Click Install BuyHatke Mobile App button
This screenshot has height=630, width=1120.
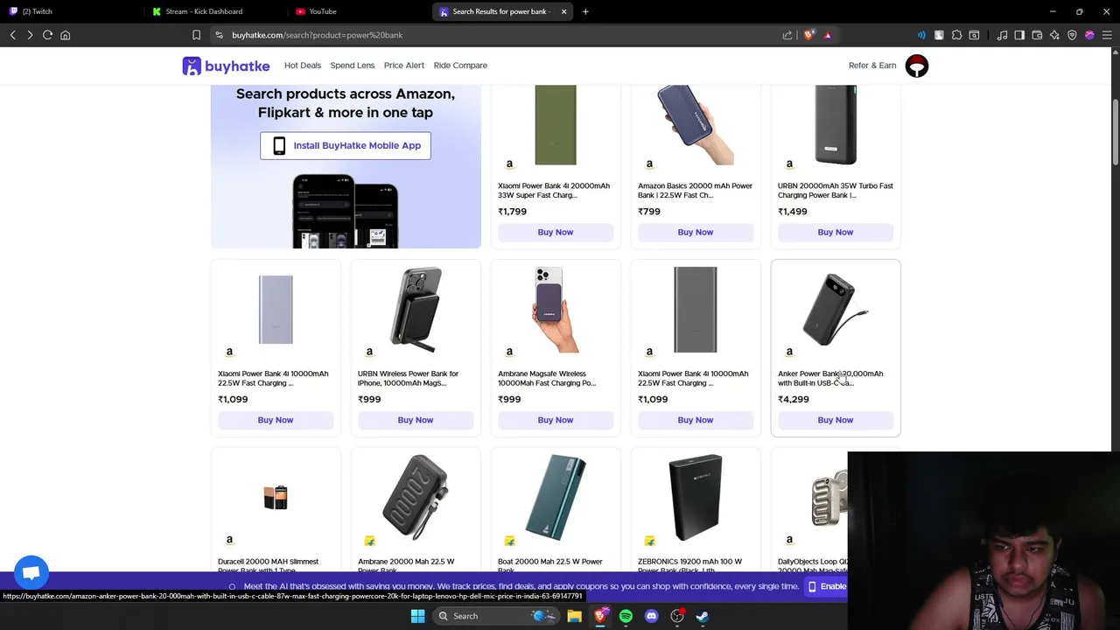click(346, 145)
